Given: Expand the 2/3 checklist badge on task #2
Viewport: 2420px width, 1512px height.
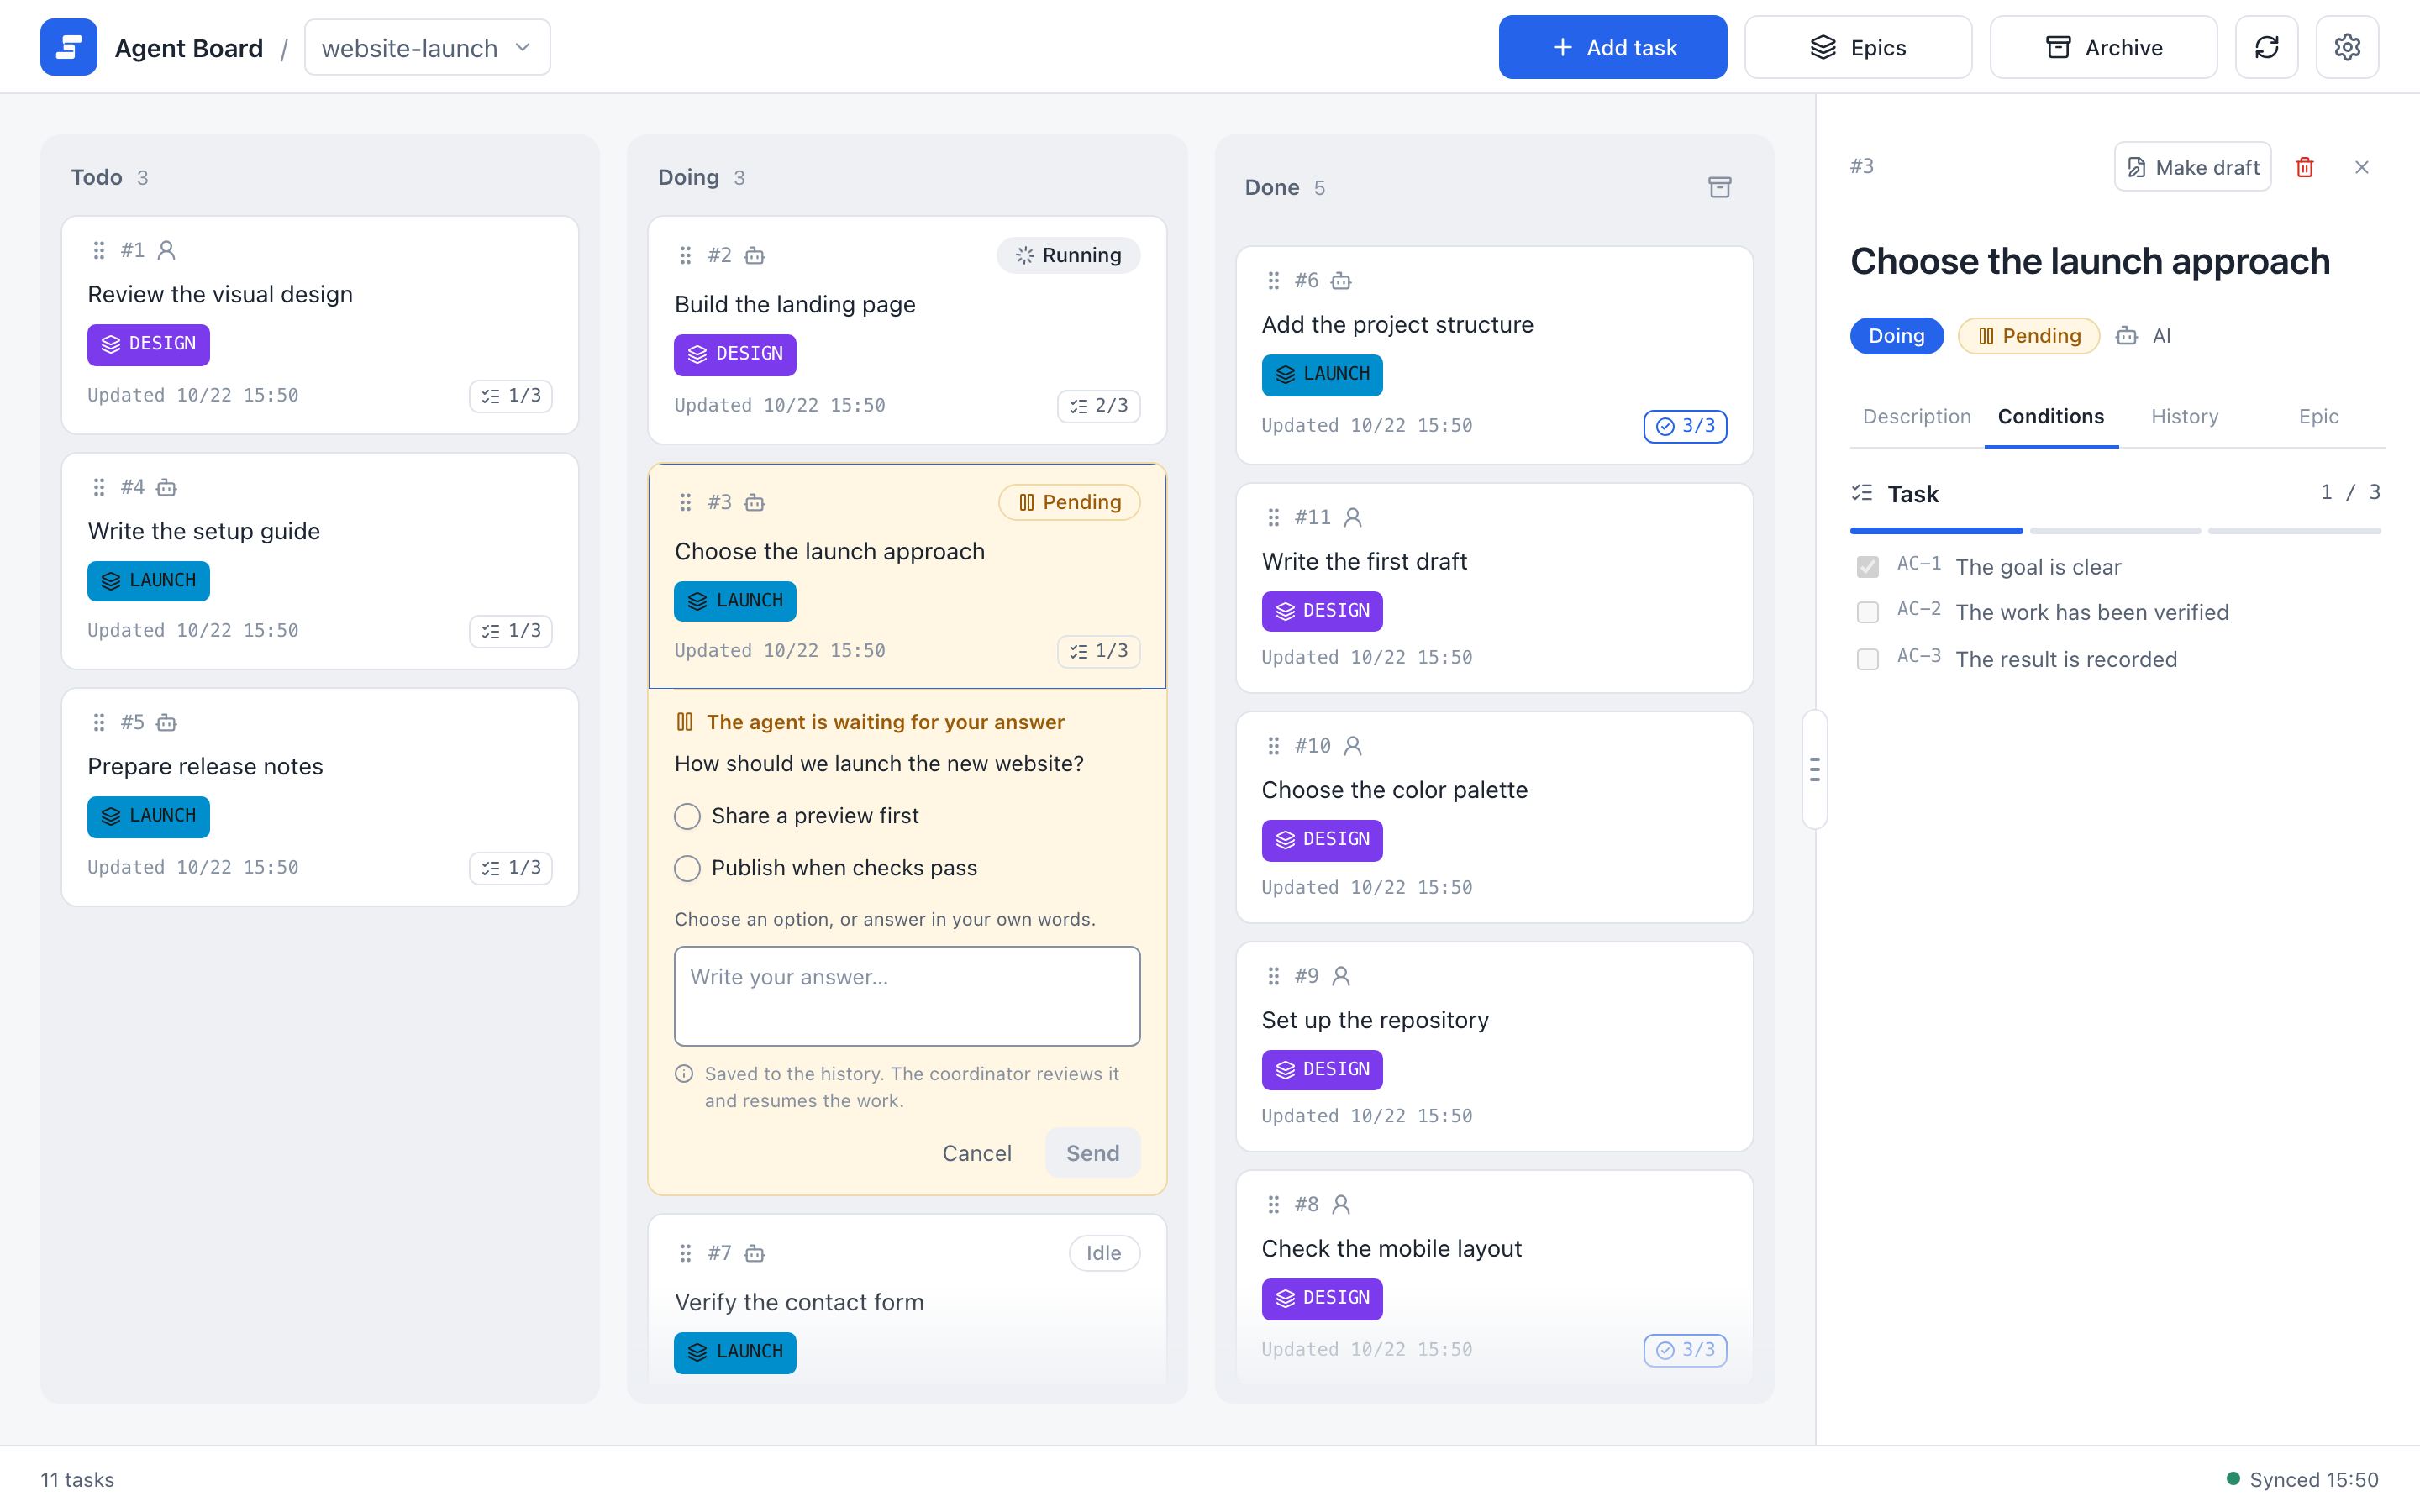Looking at the screenshot, I should pos(1098,405).
